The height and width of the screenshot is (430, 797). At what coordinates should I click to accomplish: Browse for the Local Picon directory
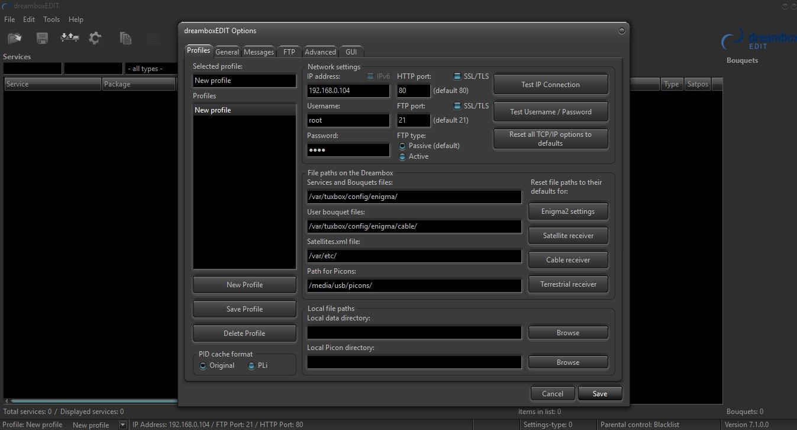(x=568, y=362)
